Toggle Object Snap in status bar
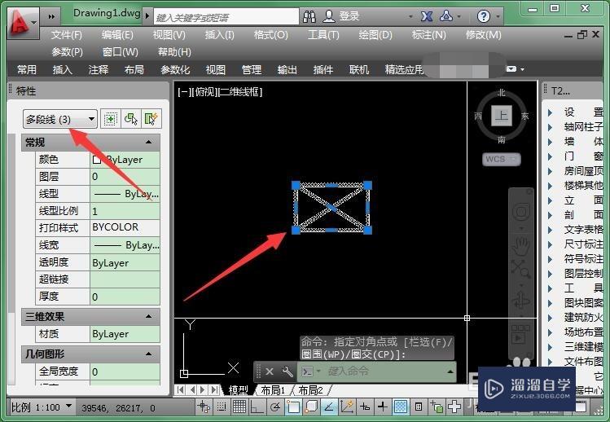 293,407
